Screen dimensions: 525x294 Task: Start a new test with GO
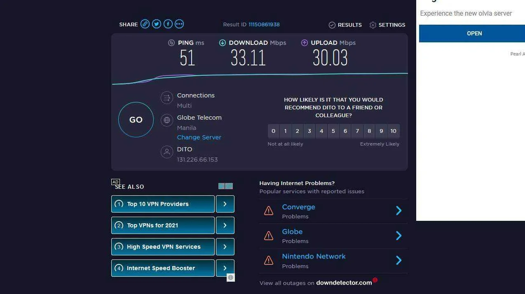[x=136, y=120]
